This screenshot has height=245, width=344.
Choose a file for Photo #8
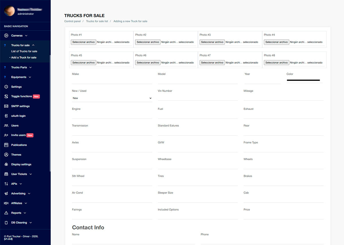point(276,63)
